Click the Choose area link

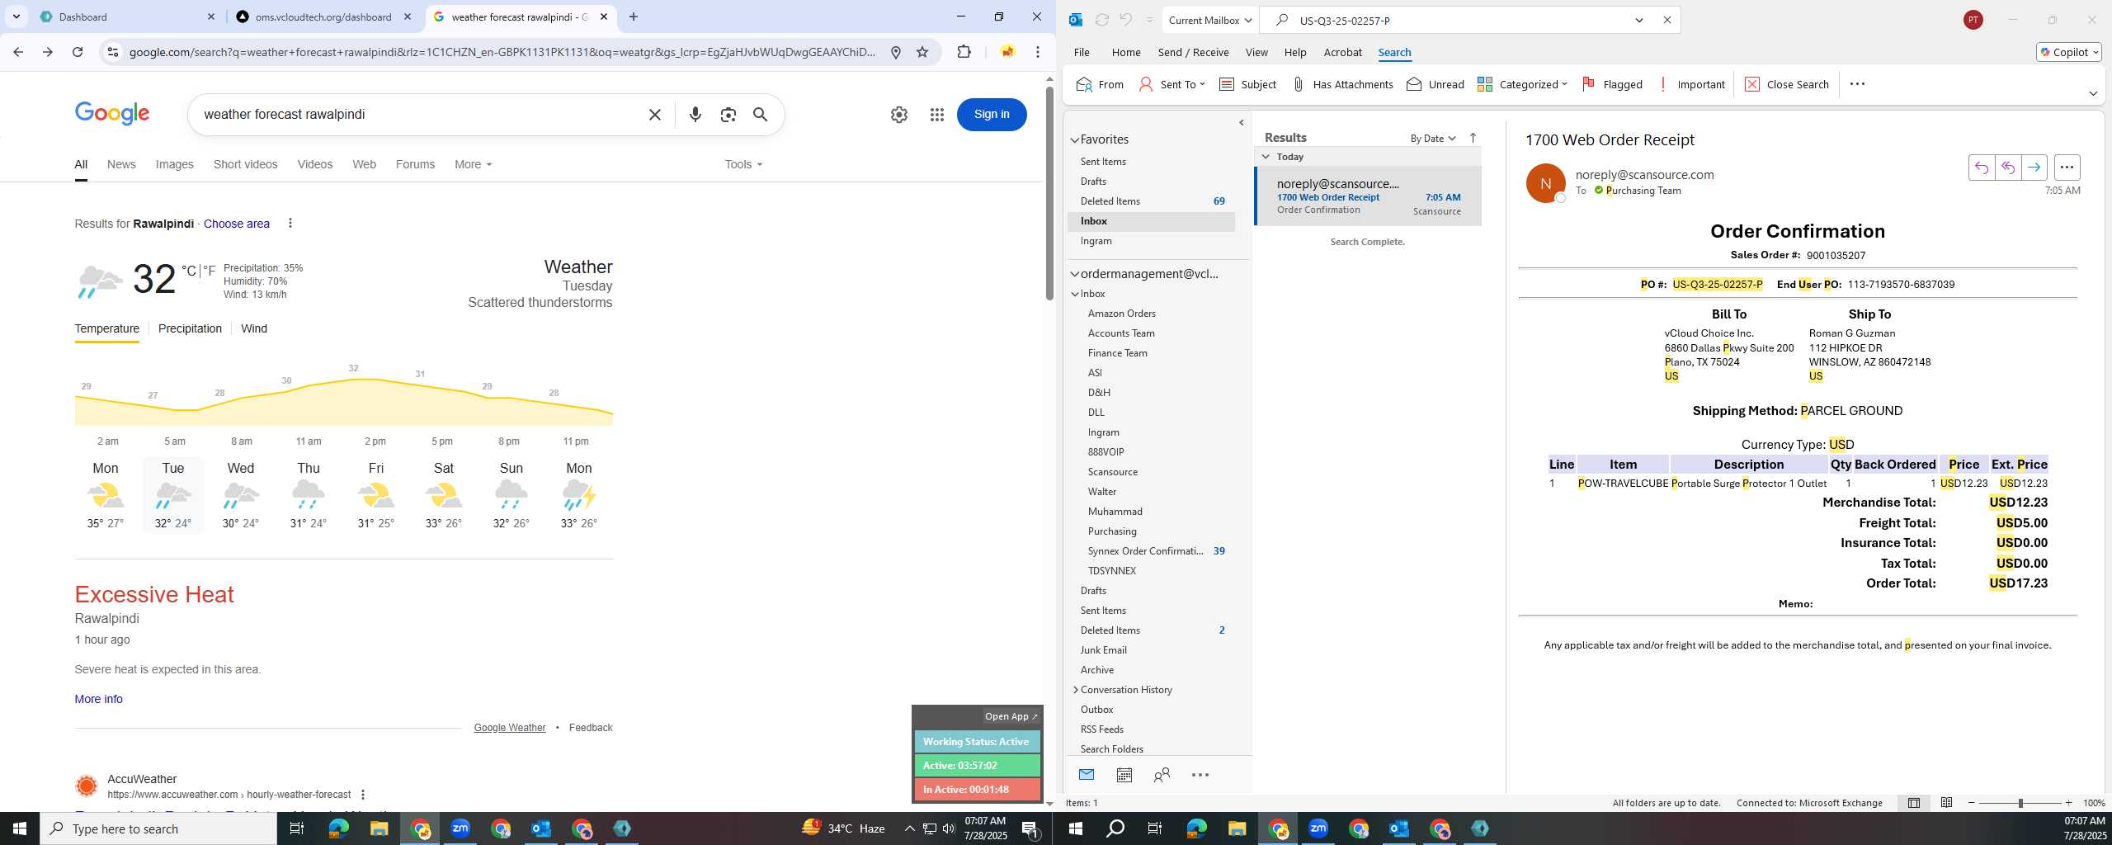pyautogui.click(x=237, y=224)
